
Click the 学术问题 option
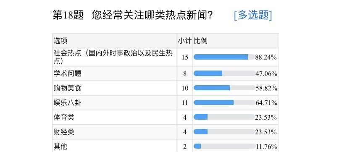[68, 73]
